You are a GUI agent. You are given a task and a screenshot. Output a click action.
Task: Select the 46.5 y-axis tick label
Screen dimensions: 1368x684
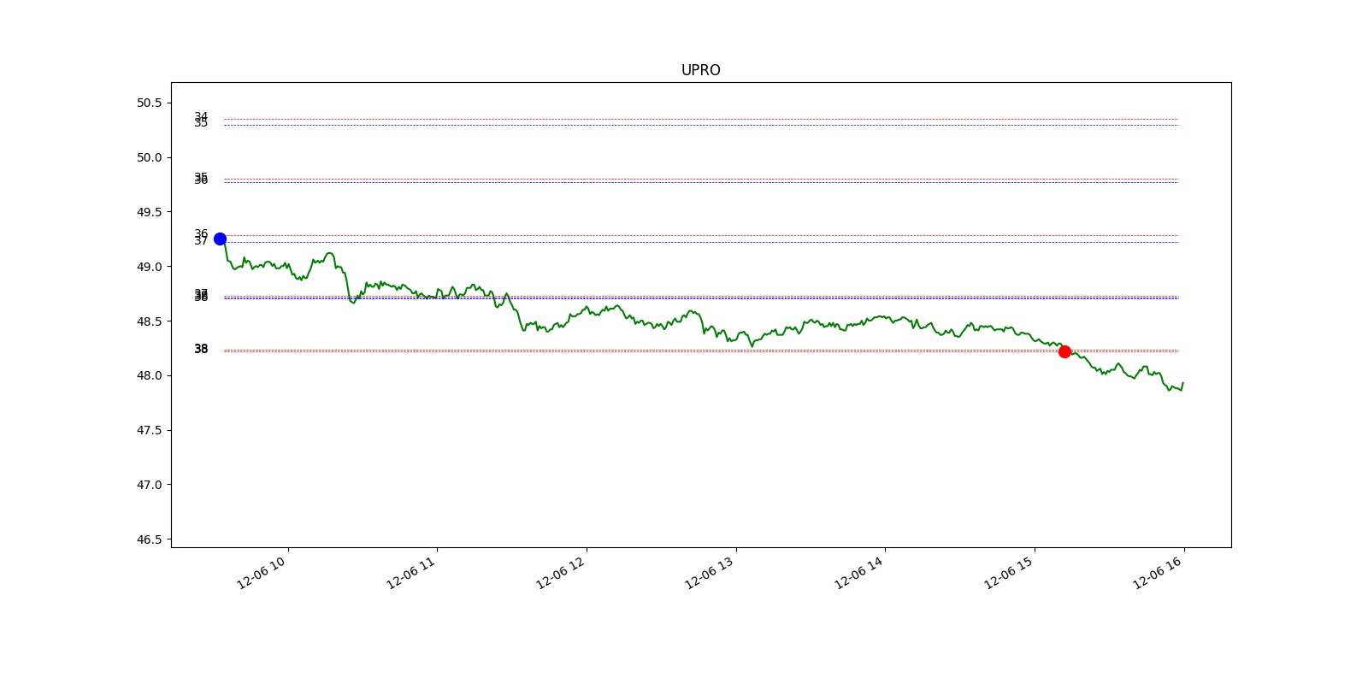click(x=149, y=540)
